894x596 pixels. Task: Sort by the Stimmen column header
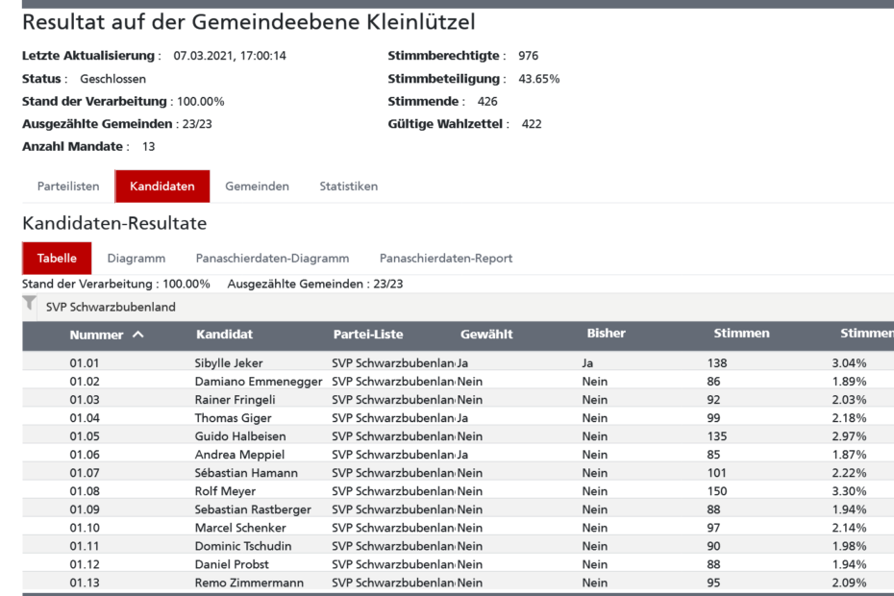click(741, 334)
